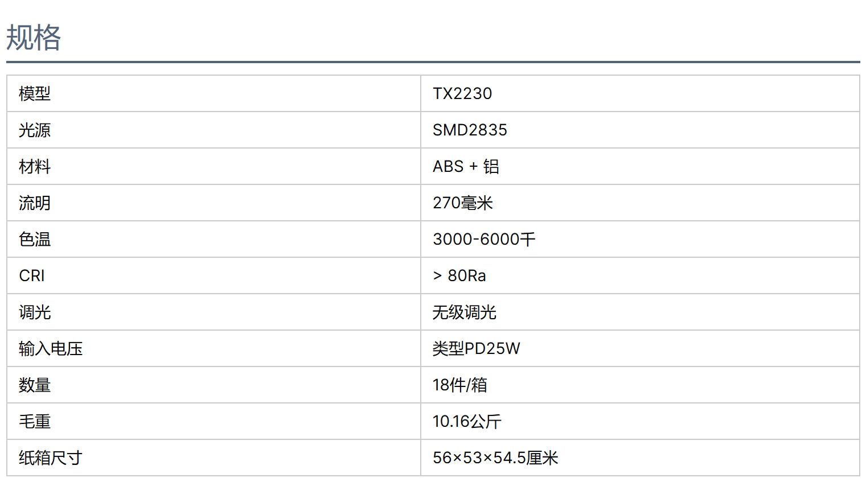Select the TX2230 model value
Viewport: 862px width, 486px height.
462,94
